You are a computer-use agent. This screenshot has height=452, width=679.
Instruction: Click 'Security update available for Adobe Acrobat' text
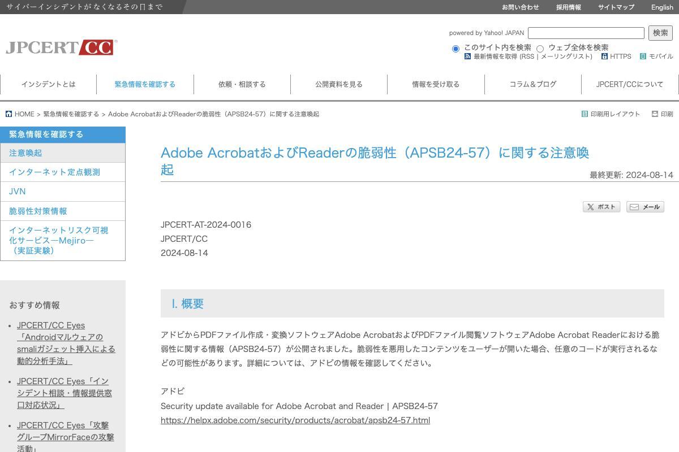299,406
